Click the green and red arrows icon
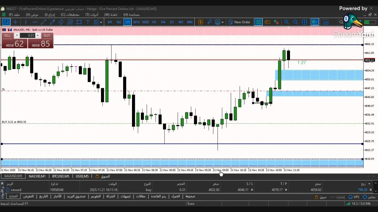The width and height of the screenshot is (378, 212). click(276, 22)
